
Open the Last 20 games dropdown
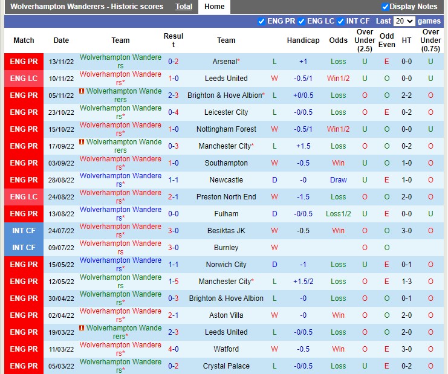pos(404,21)
